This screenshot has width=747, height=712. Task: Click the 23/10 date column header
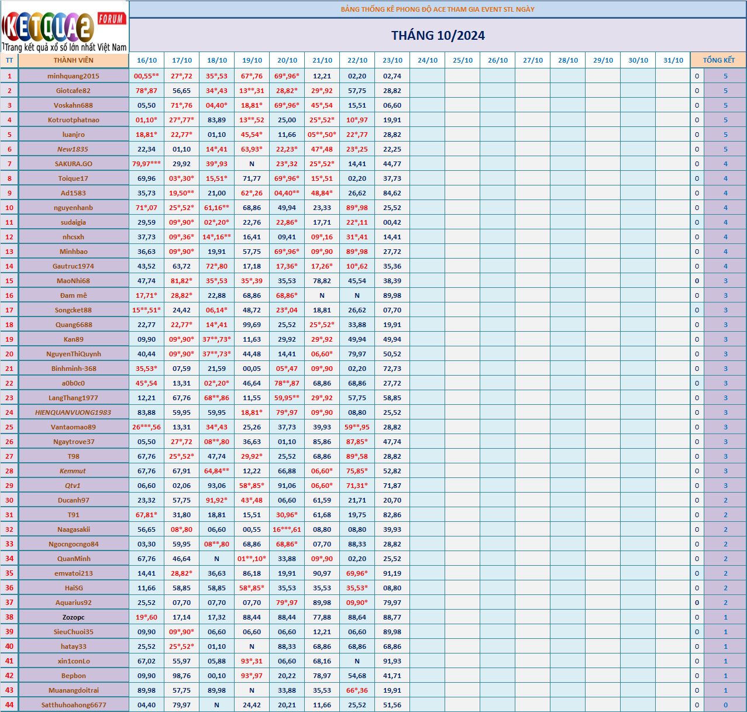pos(393,60)
